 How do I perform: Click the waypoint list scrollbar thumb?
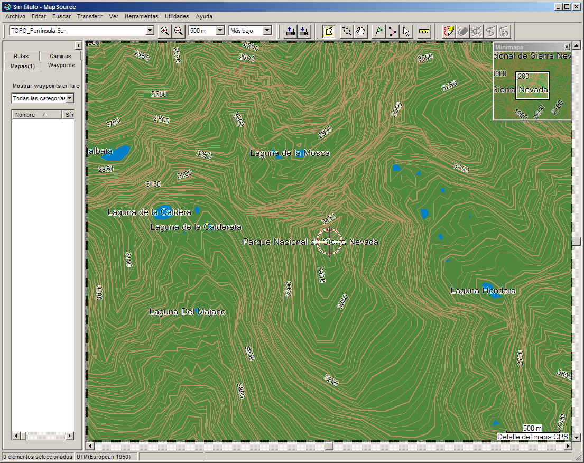23,436
